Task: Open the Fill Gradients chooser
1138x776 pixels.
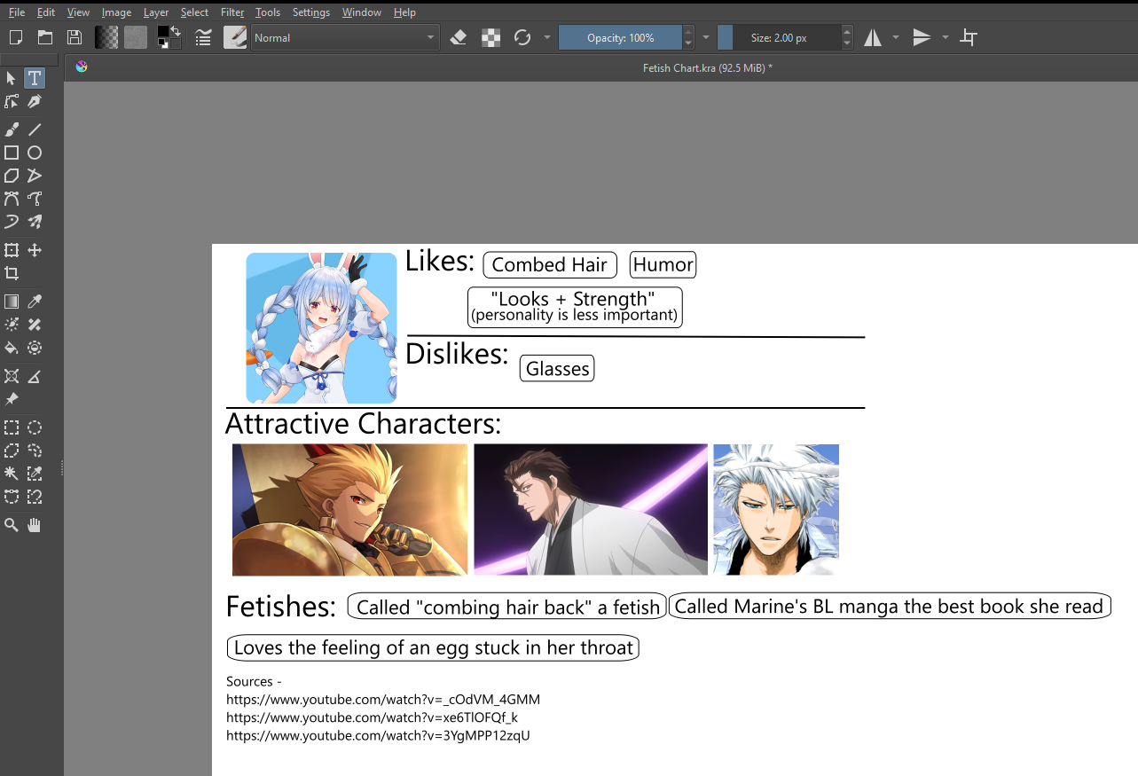Action: [106, 37]
